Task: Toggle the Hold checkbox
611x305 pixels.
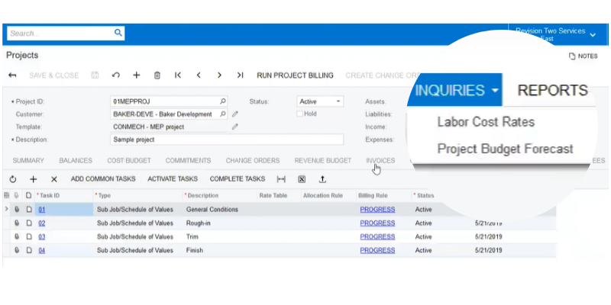Action: pos(299,114)
